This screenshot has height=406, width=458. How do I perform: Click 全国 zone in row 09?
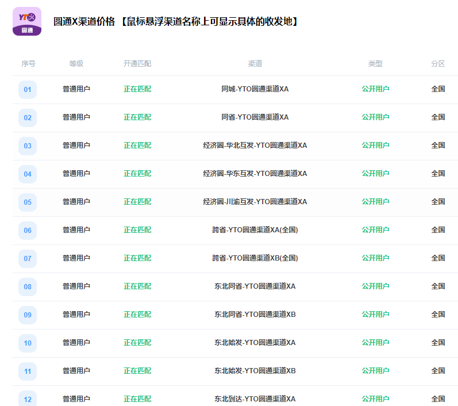click(x=438, y=314)
